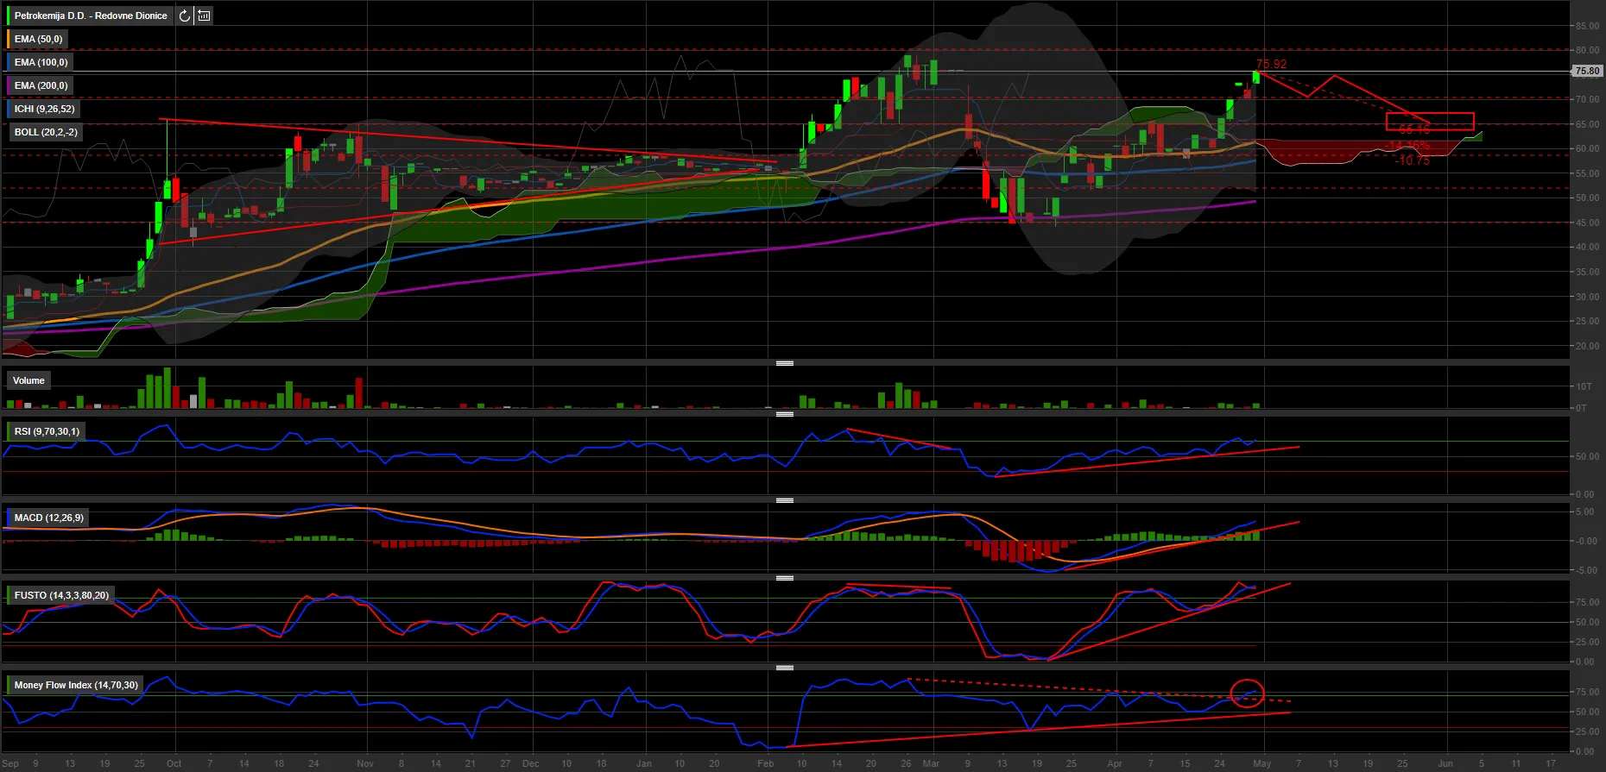Click the chart scale icon right of refresh
1606x772 pixels.
click(x=204, y=16)
